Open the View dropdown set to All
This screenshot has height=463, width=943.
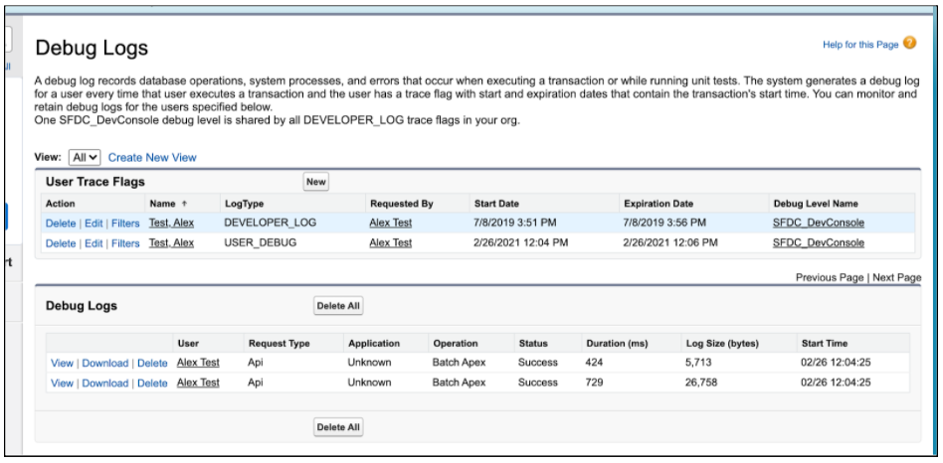click(87, 157)
